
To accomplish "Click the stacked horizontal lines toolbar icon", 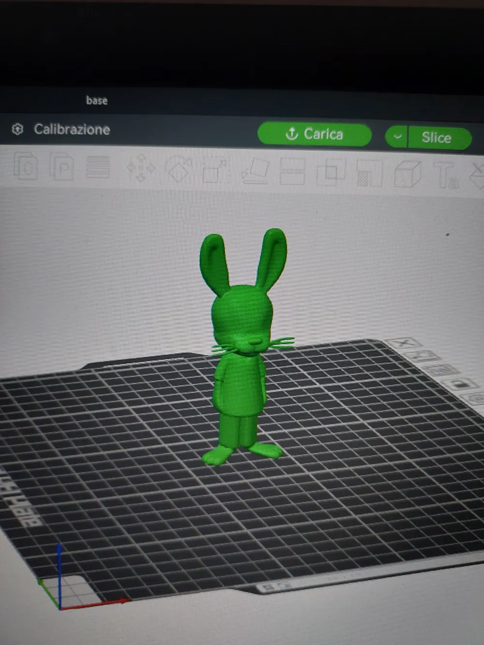I will pos(98,167).
